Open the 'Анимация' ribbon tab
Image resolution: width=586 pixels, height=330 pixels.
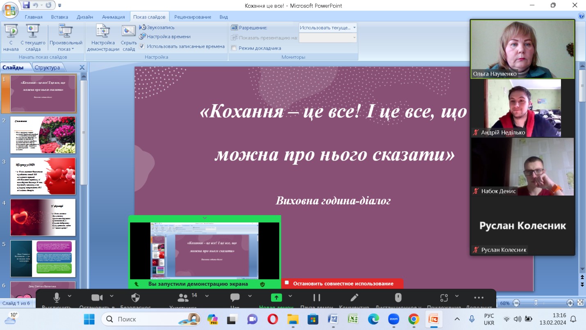point(114,17)
